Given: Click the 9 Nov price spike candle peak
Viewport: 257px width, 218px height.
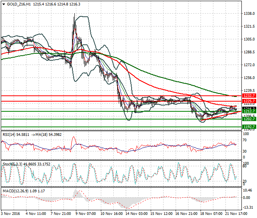Looking at the screenshot, I should click(75, 14).
